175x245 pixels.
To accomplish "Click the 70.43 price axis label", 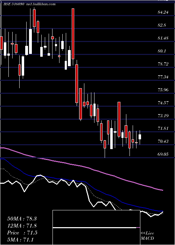I will 163,141.
